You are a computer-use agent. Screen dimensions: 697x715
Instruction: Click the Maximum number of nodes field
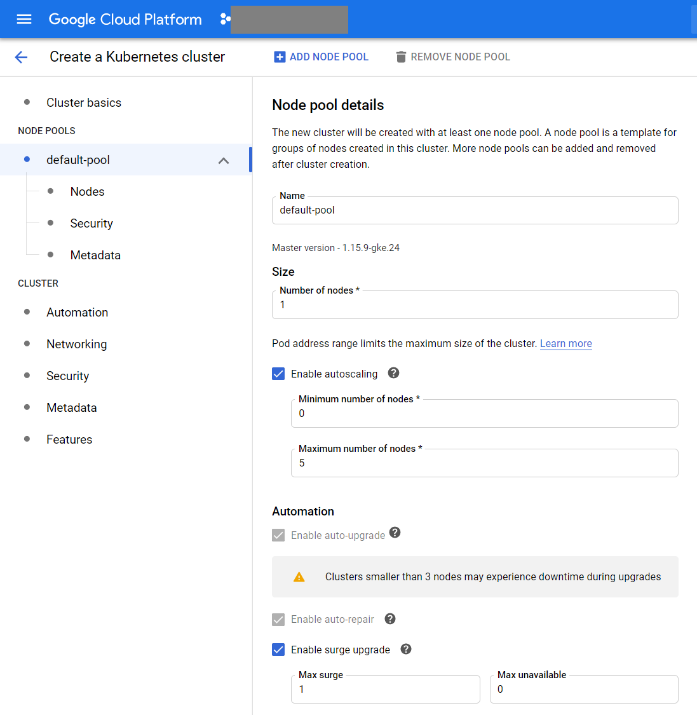(485, 463)
